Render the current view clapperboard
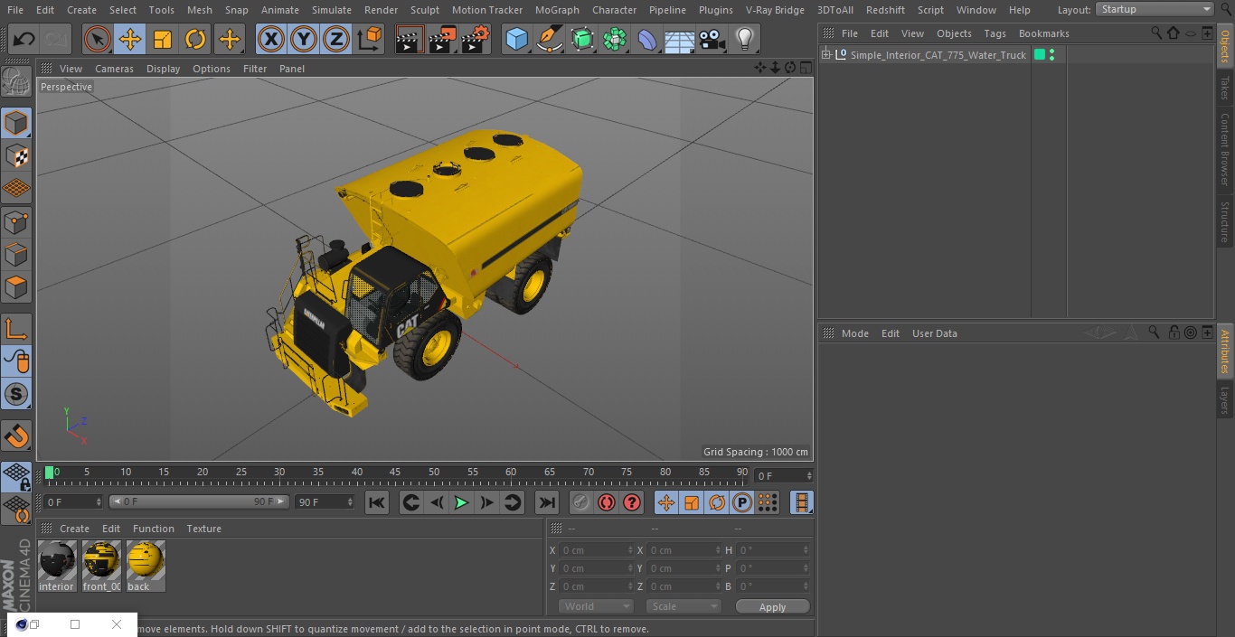The image size is (1235, 637). 410,39
